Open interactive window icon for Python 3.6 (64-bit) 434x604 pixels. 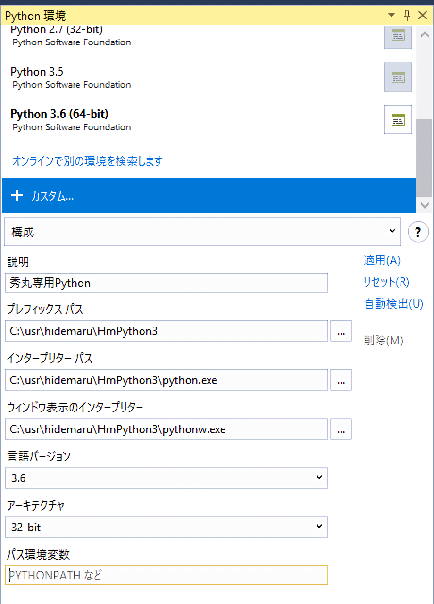398,119
